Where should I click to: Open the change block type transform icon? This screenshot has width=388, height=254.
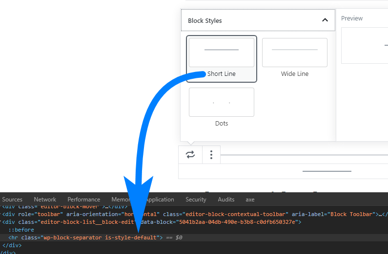click(x=190, y=155)
